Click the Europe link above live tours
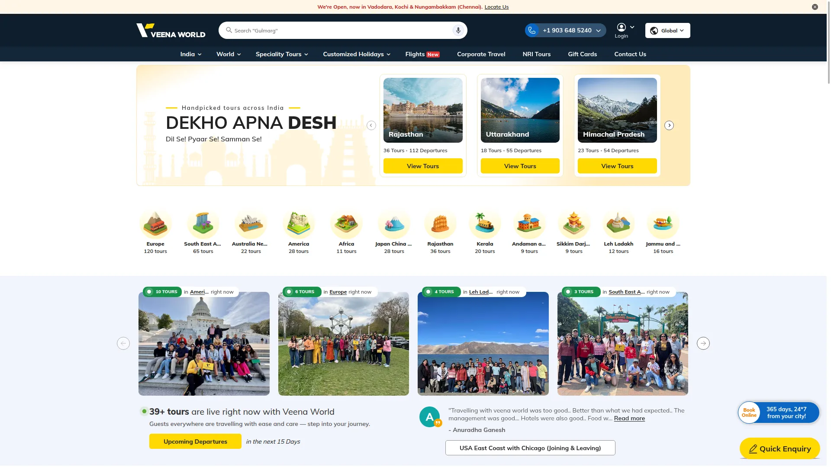This screenshot has width=831, height=467. pos(338,292)
